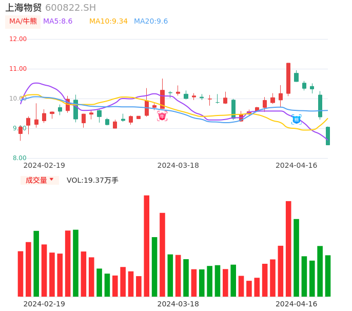
Task: Click the last green volume bar on right
Action: click(x=328, y=276)
